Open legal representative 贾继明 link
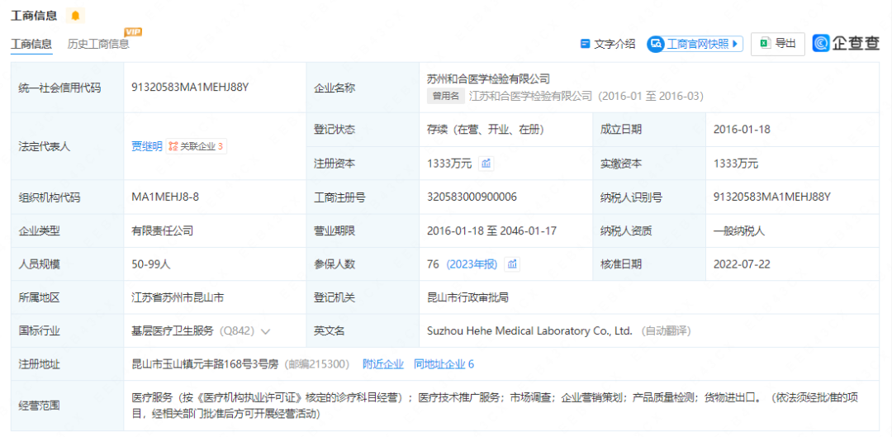This screenshot has height=437, width=892. tap(147, 147)
